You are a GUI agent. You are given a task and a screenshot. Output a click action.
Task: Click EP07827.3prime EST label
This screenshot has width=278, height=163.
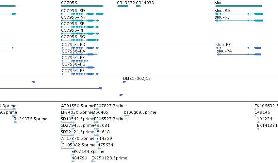point(110,106)
